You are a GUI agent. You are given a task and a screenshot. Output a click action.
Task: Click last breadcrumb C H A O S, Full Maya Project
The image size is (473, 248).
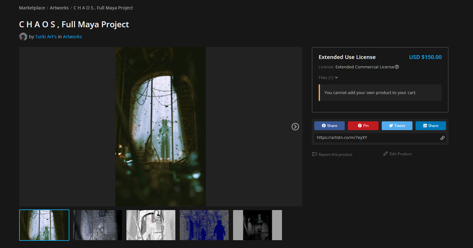(103, 8)
